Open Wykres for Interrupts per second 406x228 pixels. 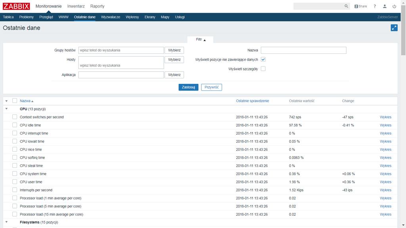click(x=385, y=190)
